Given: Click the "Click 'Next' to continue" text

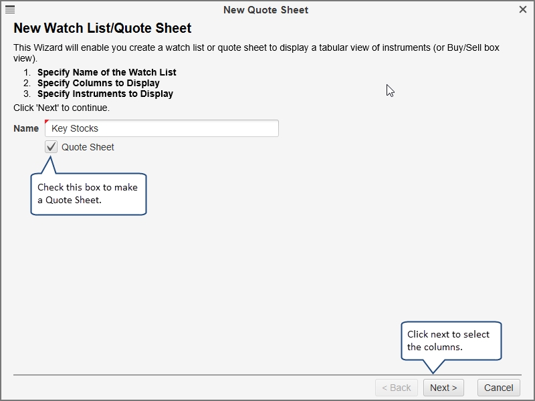Looking at the screenshot, I should (x=62, y=107).
